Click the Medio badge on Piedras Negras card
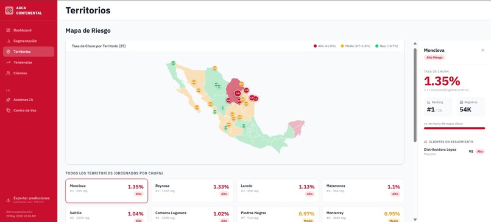The height and width of the screenshot is (222, 491). click(308, 220)
